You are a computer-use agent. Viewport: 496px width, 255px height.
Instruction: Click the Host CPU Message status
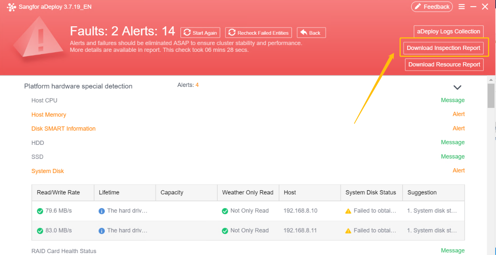click(453, 100)
